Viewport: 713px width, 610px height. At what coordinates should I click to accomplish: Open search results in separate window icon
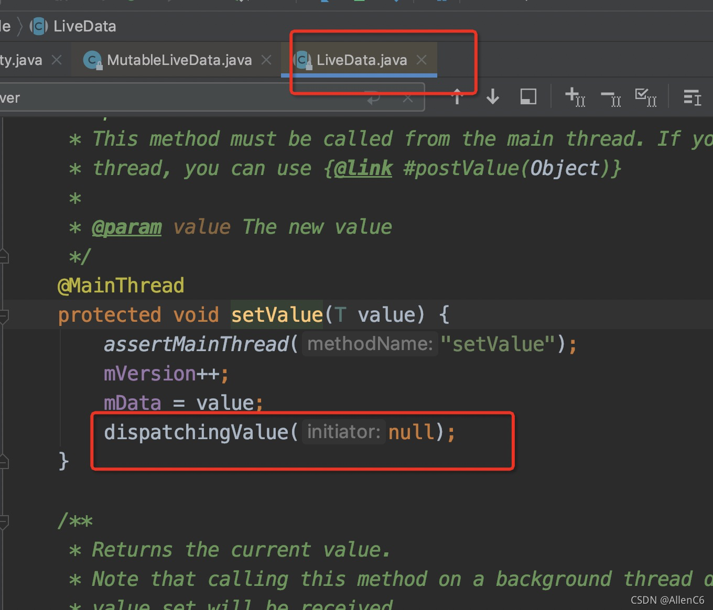click(x=527, y=96)
